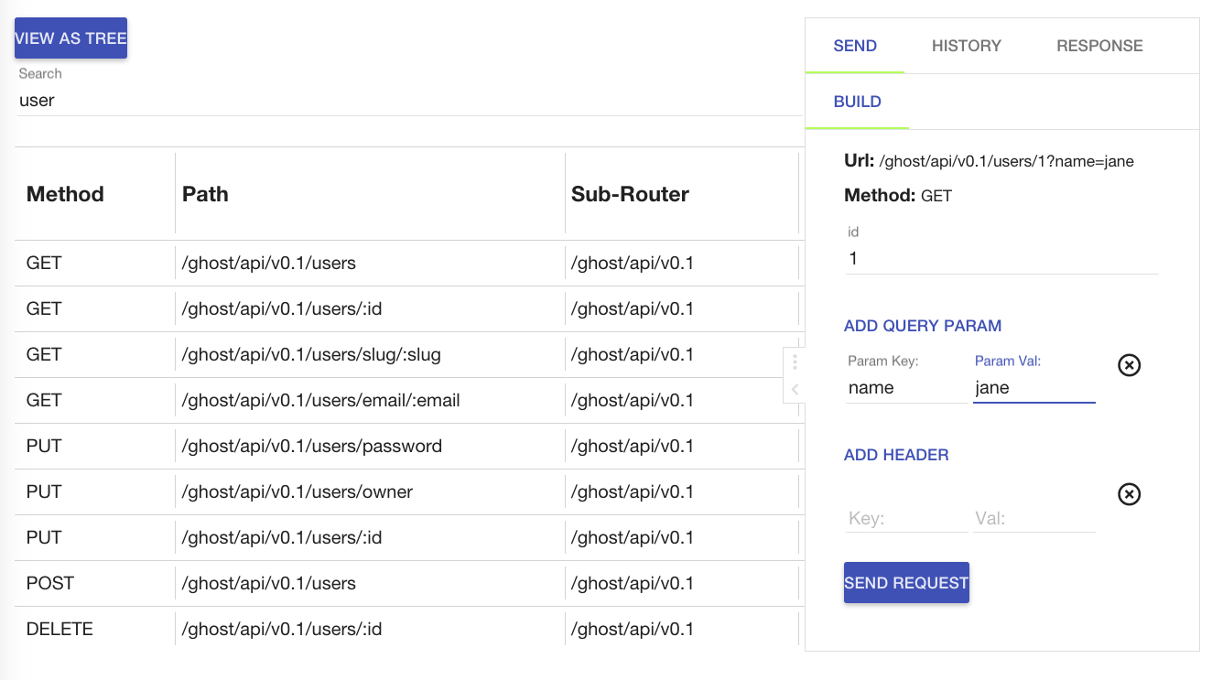
Task: Focus the Search field containing user
Action: pos(408,101)
